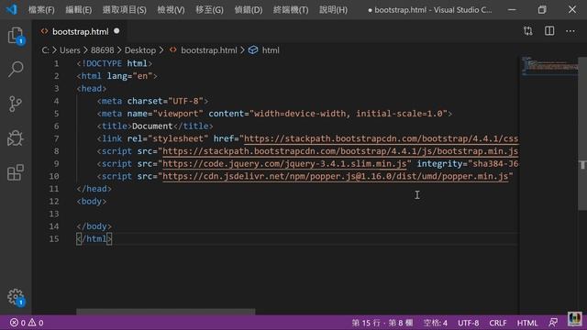Click the C: breadcrumb segment
The height and width of the screenshot is (330, 587).
[45, 50]
